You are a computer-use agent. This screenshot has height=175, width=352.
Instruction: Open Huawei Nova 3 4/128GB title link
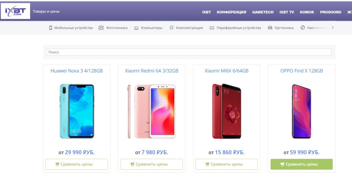[x=77, y=71]
